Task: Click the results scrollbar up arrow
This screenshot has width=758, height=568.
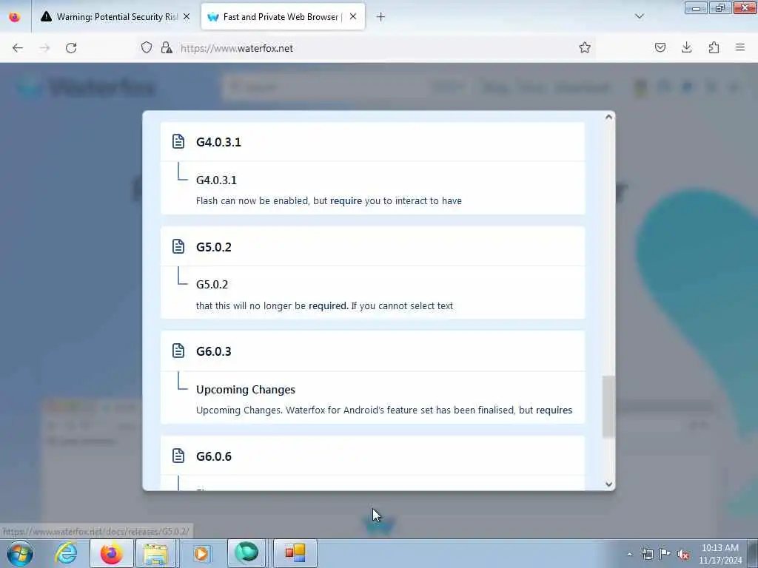Action: pos(608,117)
